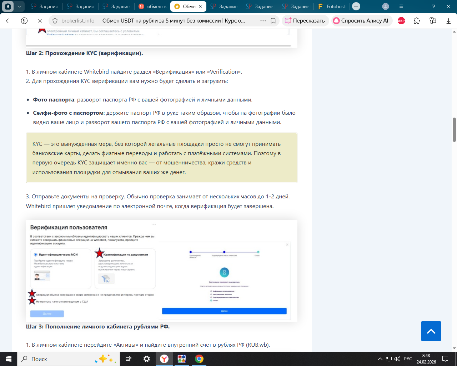Click heading 'Шаг 2: Прохождение KYC (верификации).'
The image size is (457, 366).
pyautogui.click(x=85, y=53)
